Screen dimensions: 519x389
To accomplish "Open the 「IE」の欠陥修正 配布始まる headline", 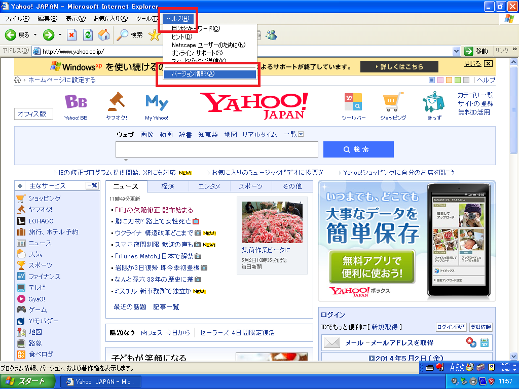I will click(154, 210).
